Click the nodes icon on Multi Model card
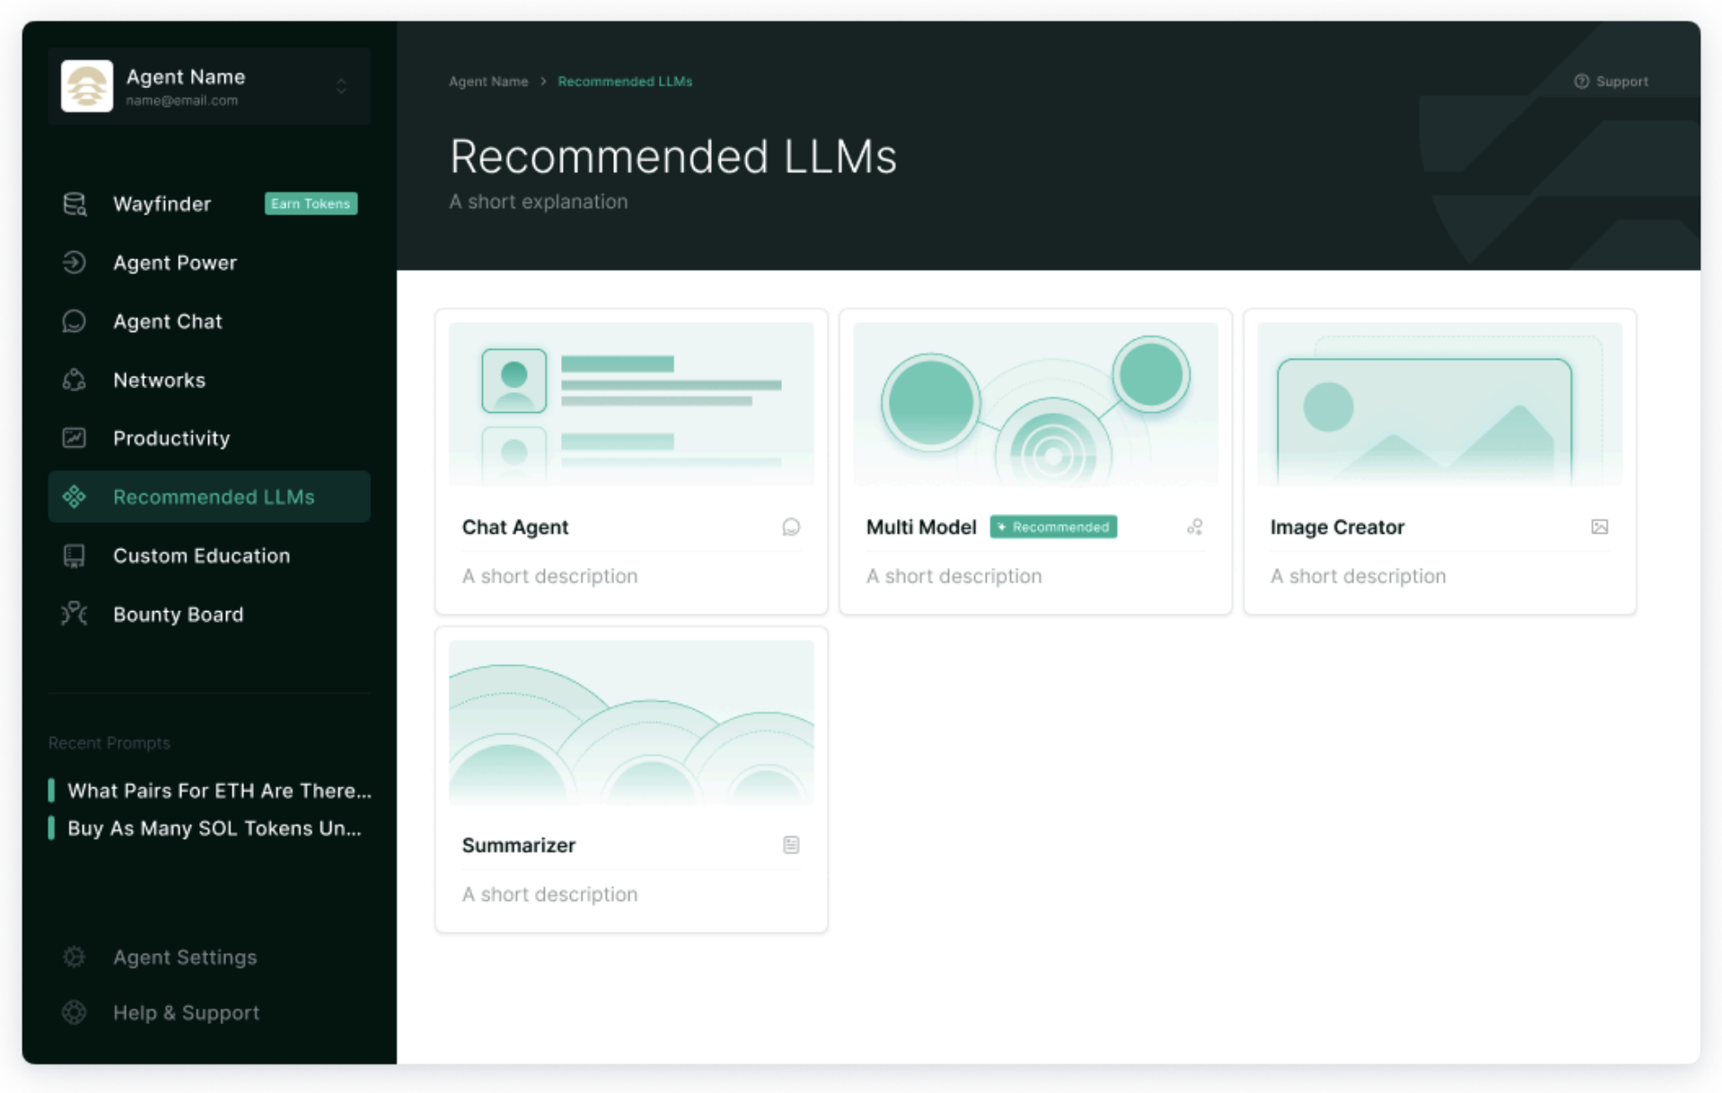Screen dimensions: 1722x1093 (1195, 527)
